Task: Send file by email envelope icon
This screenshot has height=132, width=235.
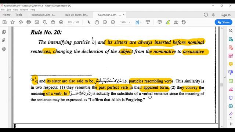Action: [x=37, y=22]
